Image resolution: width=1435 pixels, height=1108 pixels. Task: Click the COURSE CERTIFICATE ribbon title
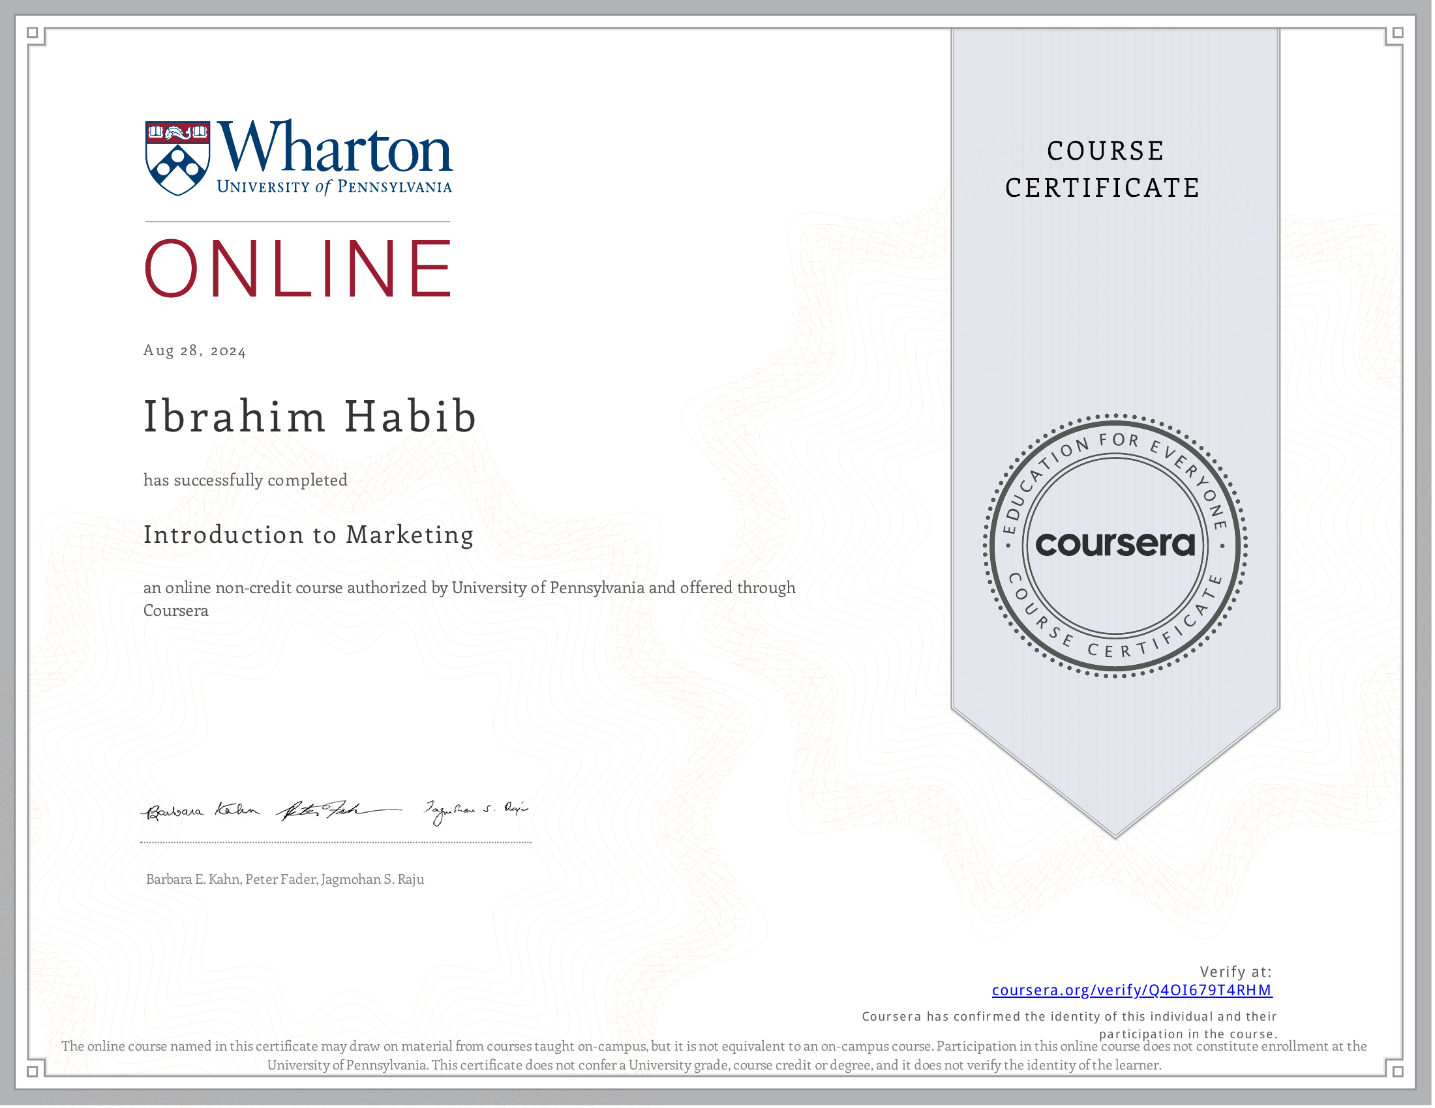pos(1104,169)
